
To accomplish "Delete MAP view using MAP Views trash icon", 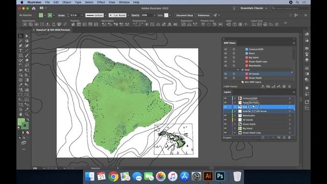I will click(290, 86).
